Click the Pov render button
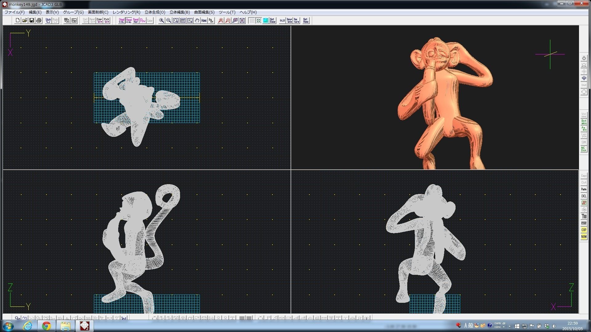 pyautogui.click(x=143, y=21)
